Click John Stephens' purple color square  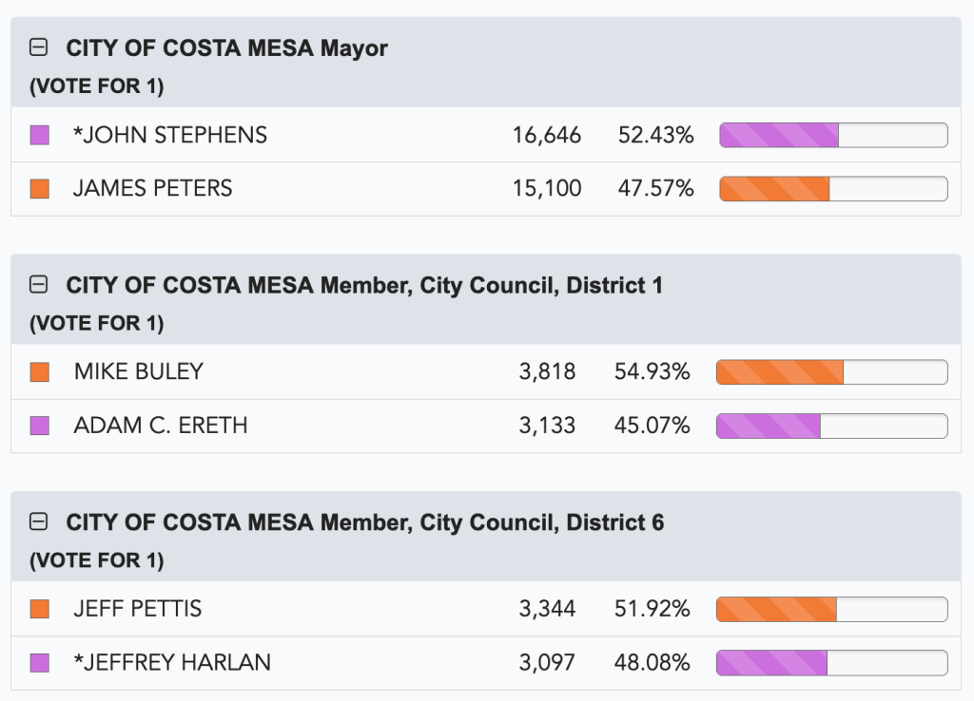(x=40, y=135)
